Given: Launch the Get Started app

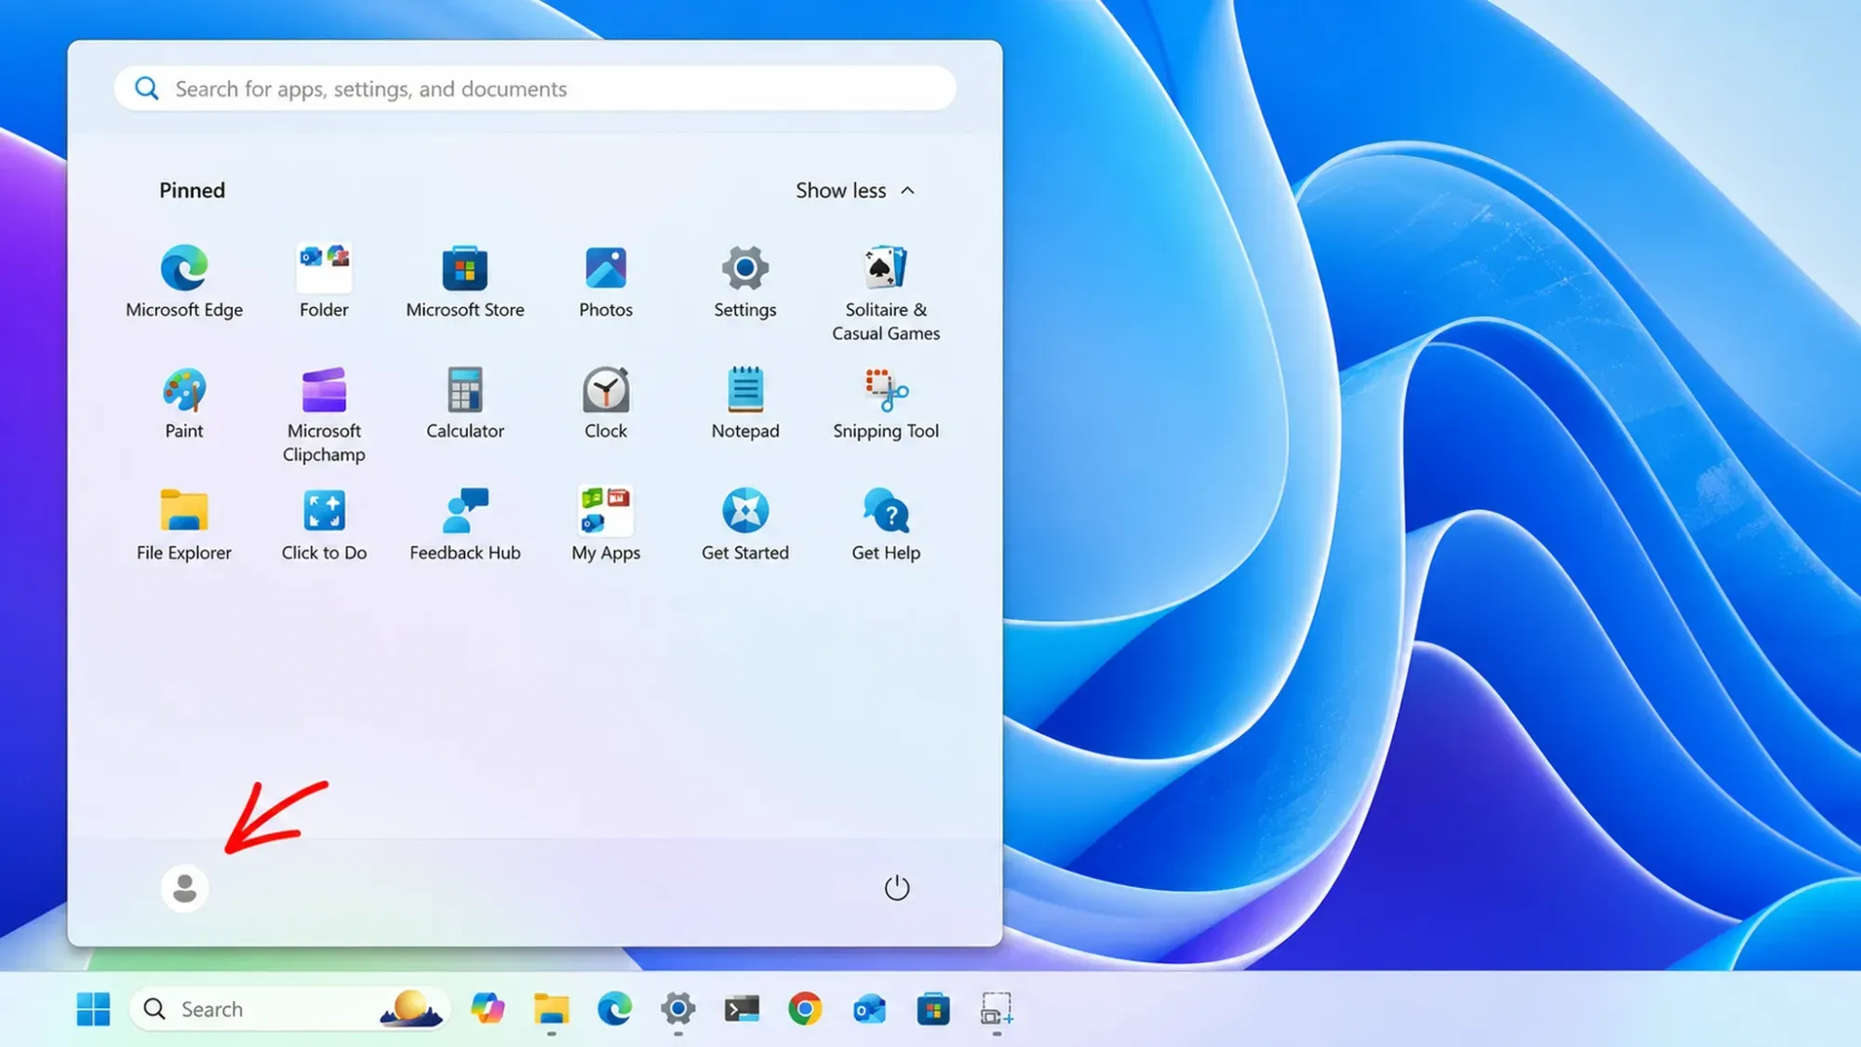Looking at the screenshot, I should [x=745, y=525].
